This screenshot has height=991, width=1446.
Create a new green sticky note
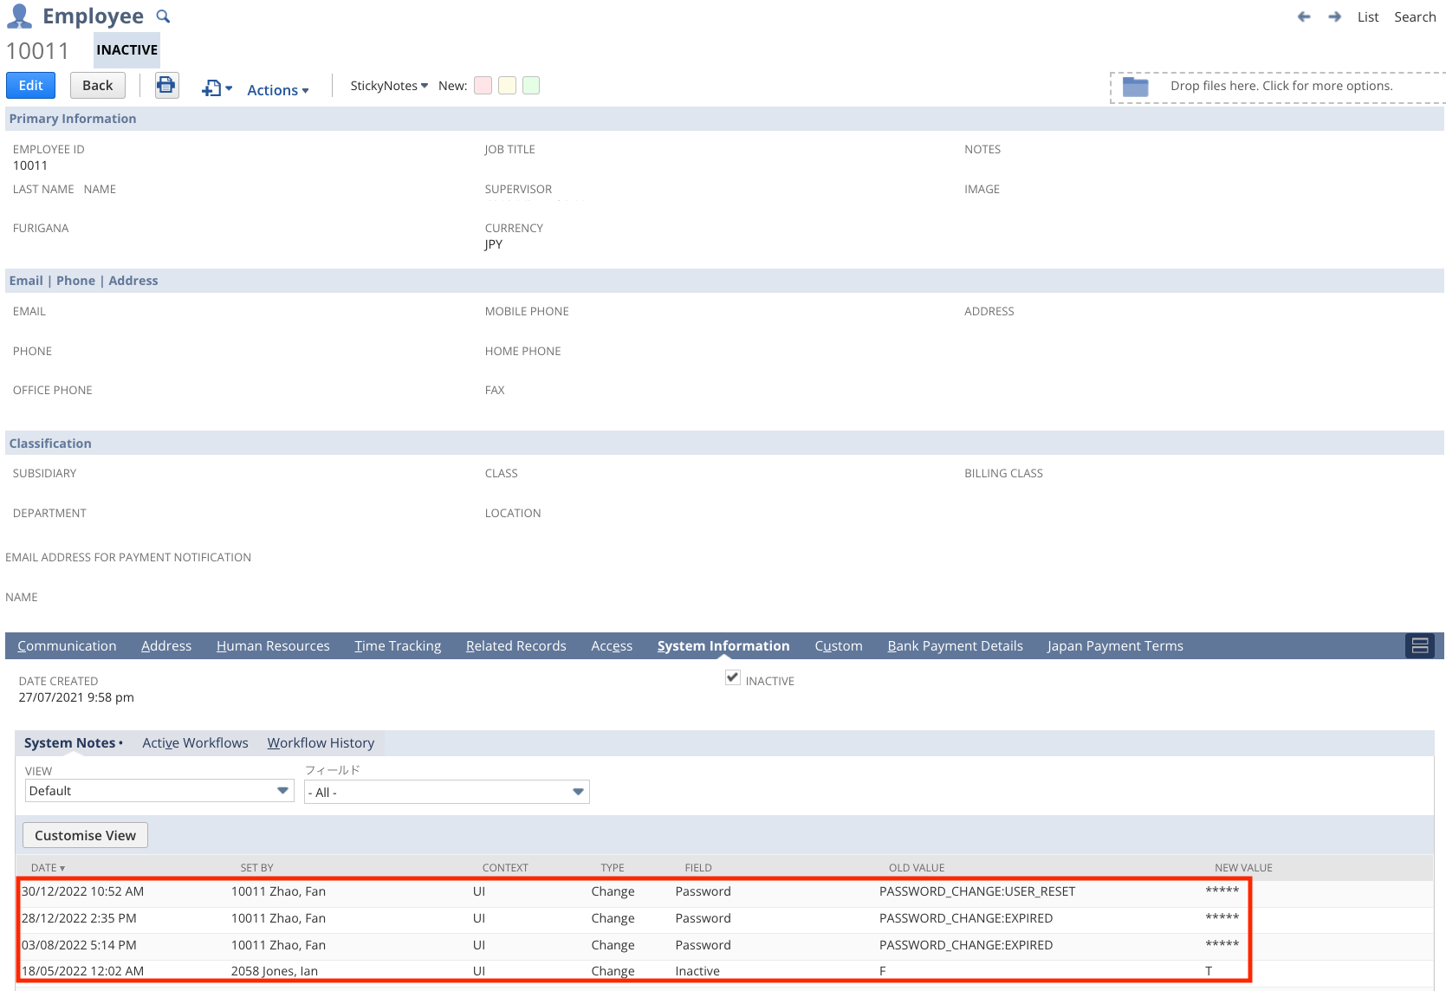[531, 85]
